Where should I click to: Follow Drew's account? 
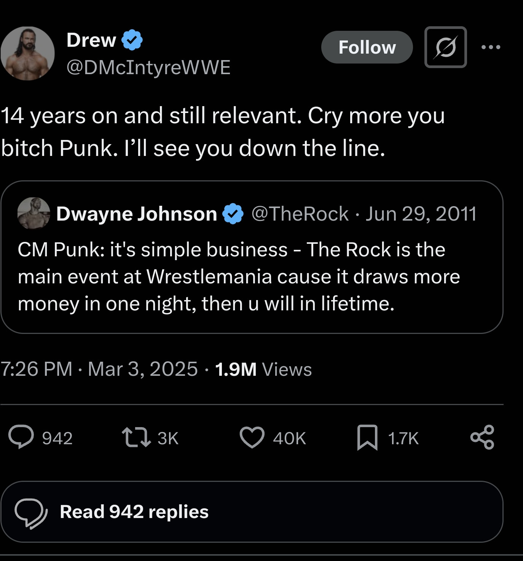pos(367,47)
